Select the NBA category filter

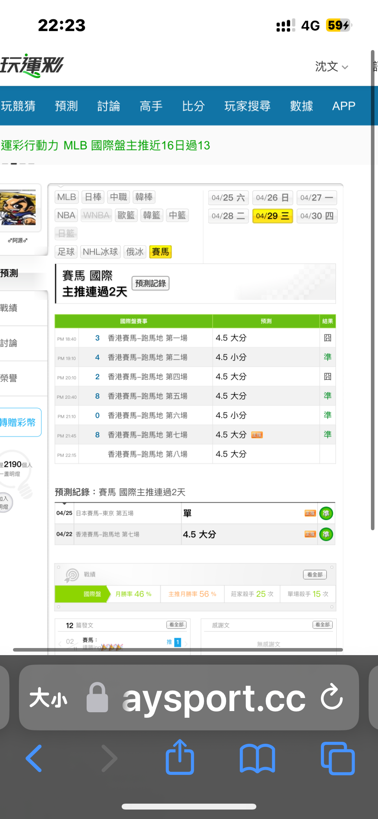pyautogui.click(x=66, y=215)
